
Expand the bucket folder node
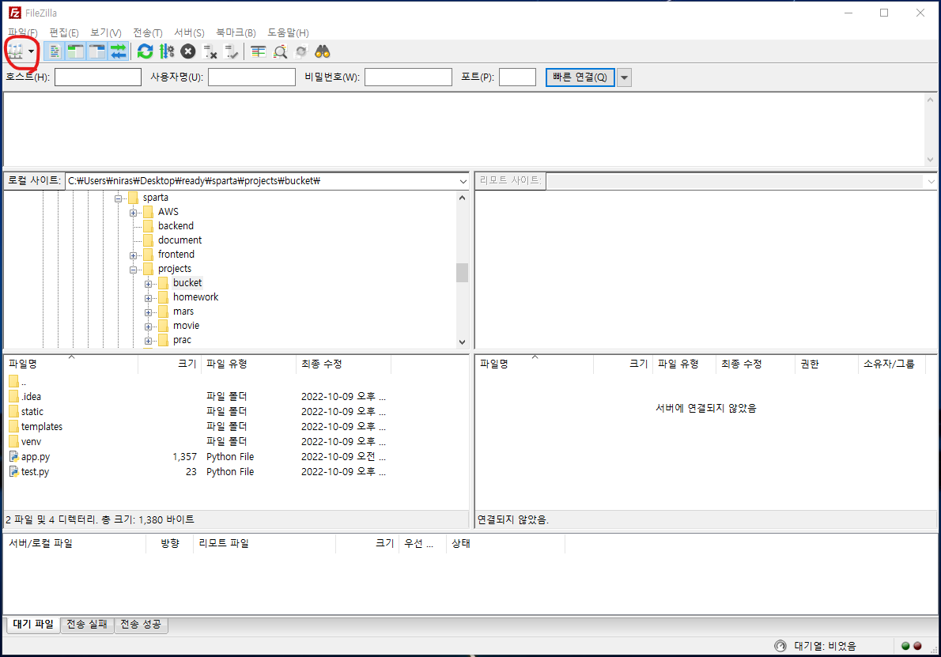click(x=148, y=284)
